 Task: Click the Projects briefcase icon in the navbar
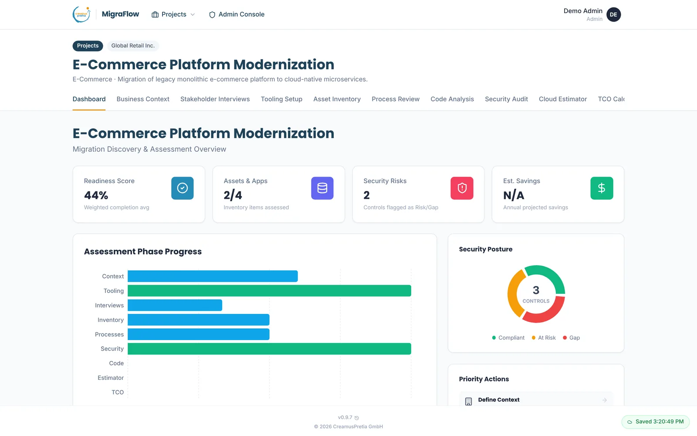155,14
